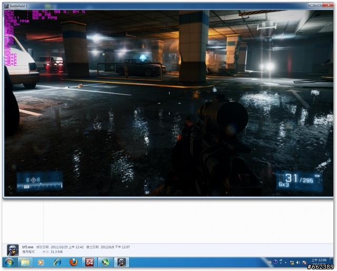Open the Action Center flag icon
This screenshot has height=271, width=337.
(x=304, y=263)
